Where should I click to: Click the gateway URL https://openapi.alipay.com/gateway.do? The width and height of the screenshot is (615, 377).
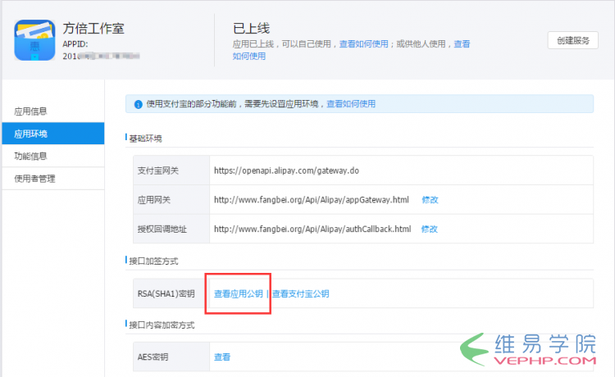(286, 170)
